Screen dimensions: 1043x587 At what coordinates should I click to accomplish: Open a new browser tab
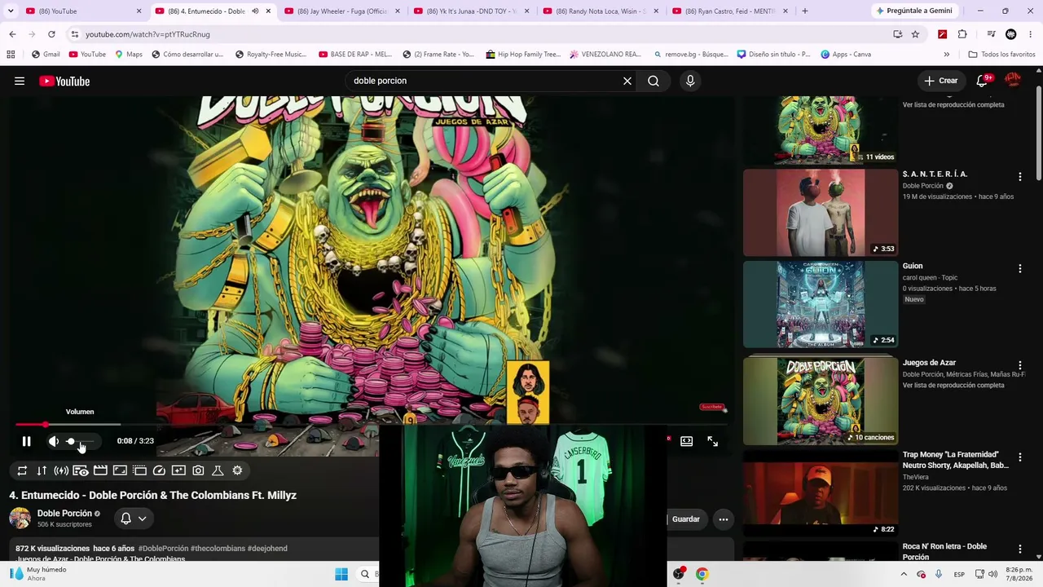point(805,11)
